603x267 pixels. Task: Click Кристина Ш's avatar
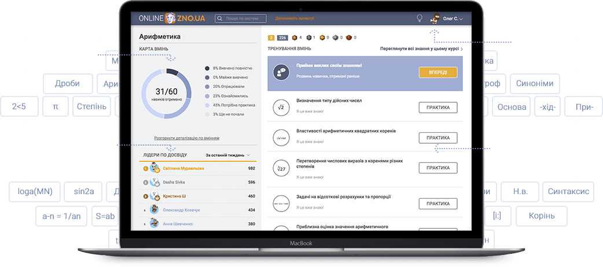(155, 196)
